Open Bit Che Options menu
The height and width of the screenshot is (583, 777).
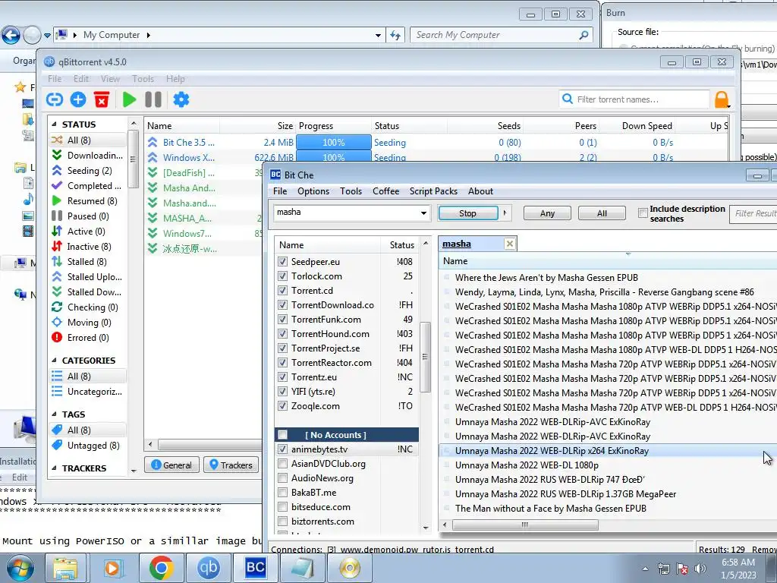pos(313,191)
